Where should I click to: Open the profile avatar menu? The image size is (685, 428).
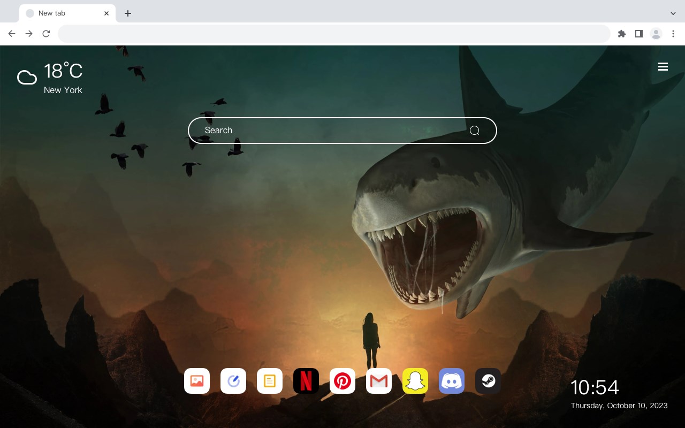[x=656, y=34]
